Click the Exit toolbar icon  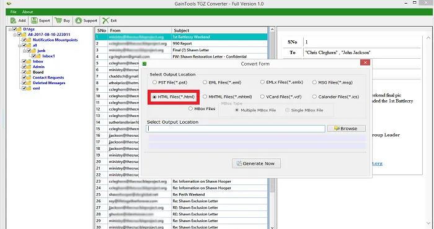click(105, 20)
